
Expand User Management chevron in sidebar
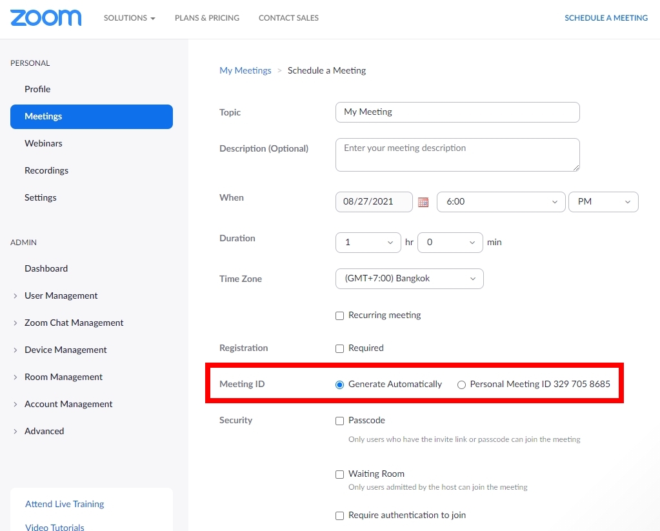pyautogui.click(x=15, y=296)
